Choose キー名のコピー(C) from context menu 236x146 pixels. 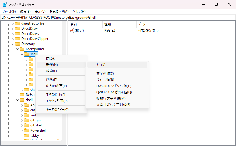(x=61, y=110)
